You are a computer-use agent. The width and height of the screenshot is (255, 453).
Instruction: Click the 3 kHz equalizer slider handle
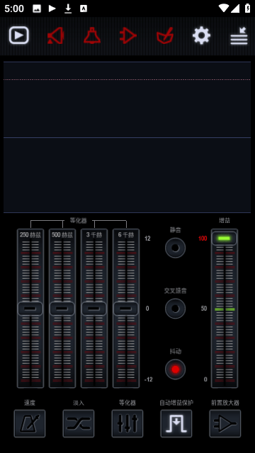(94, 309)
